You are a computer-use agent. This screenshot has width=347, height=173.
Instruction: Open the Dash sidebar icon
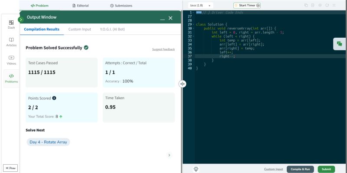point(11,25)
